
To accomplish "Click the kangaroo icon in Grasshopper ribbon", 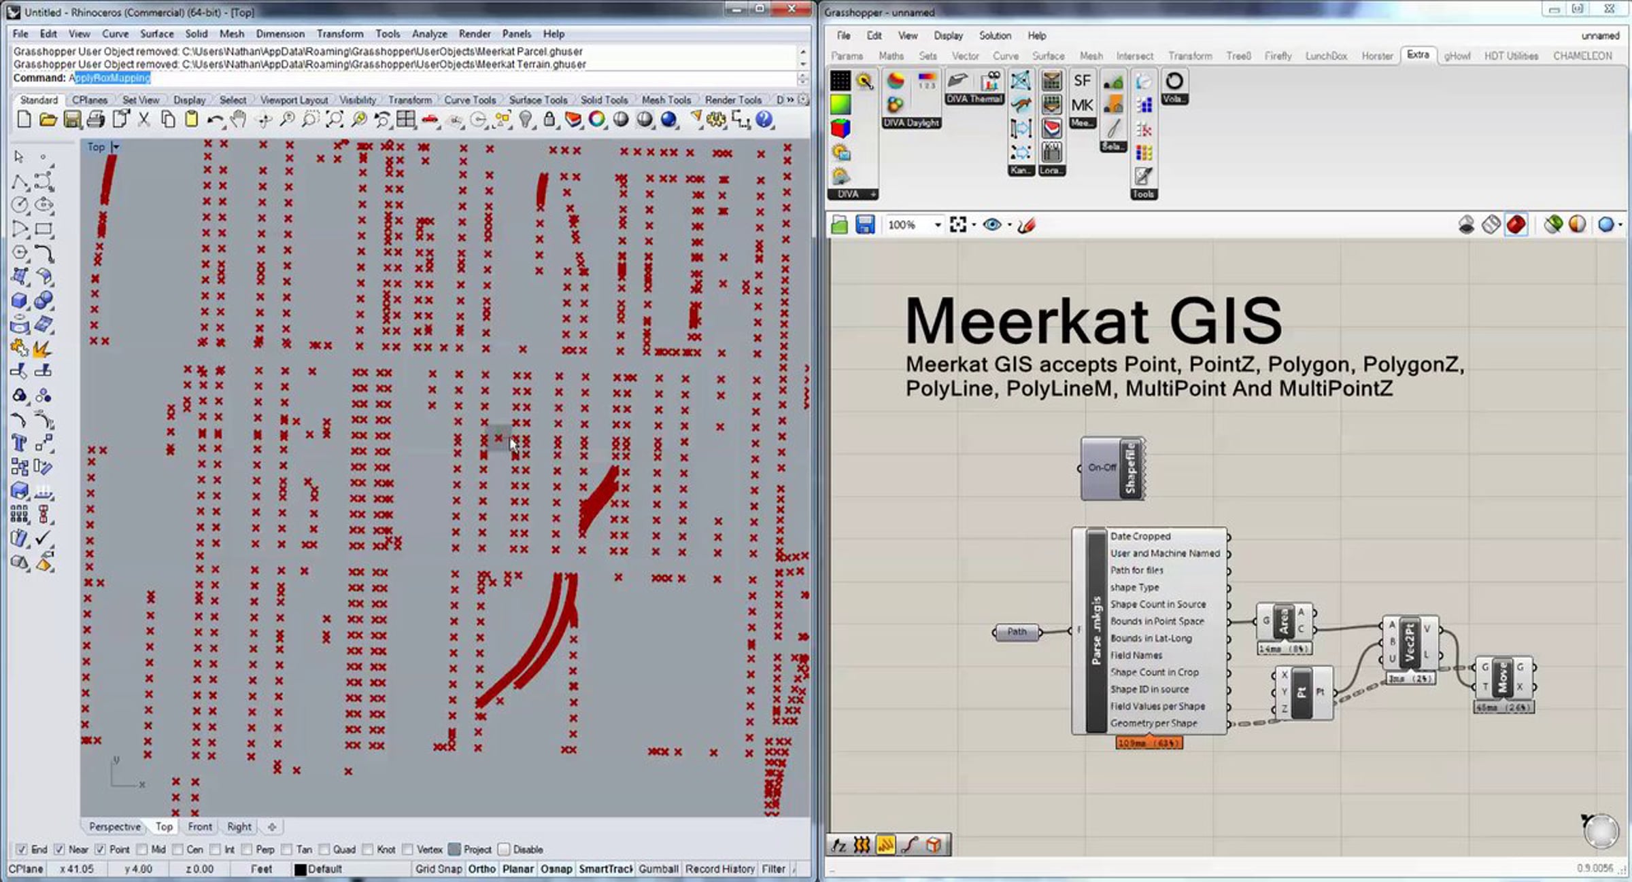I will coord(1021,105).
